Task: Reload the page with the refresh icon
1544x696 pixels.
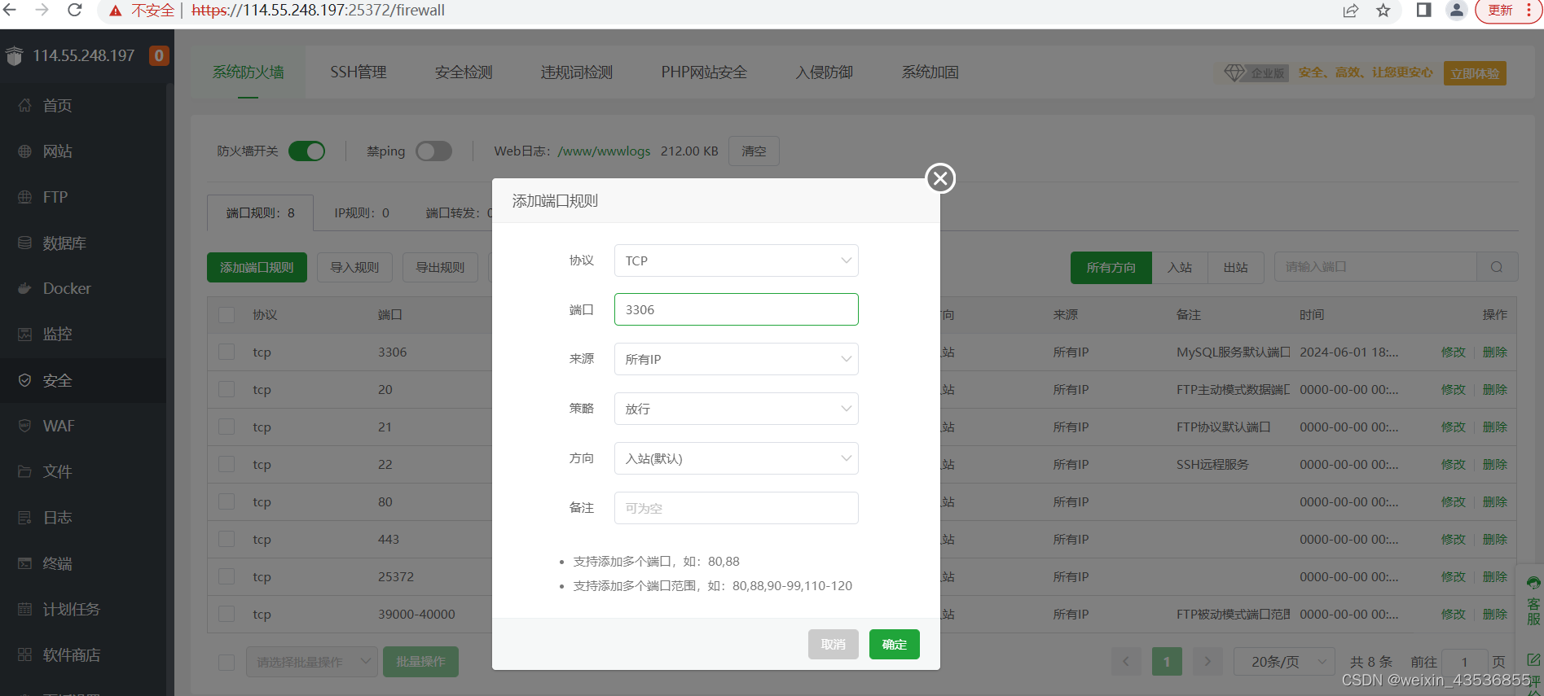Action: 75,10
